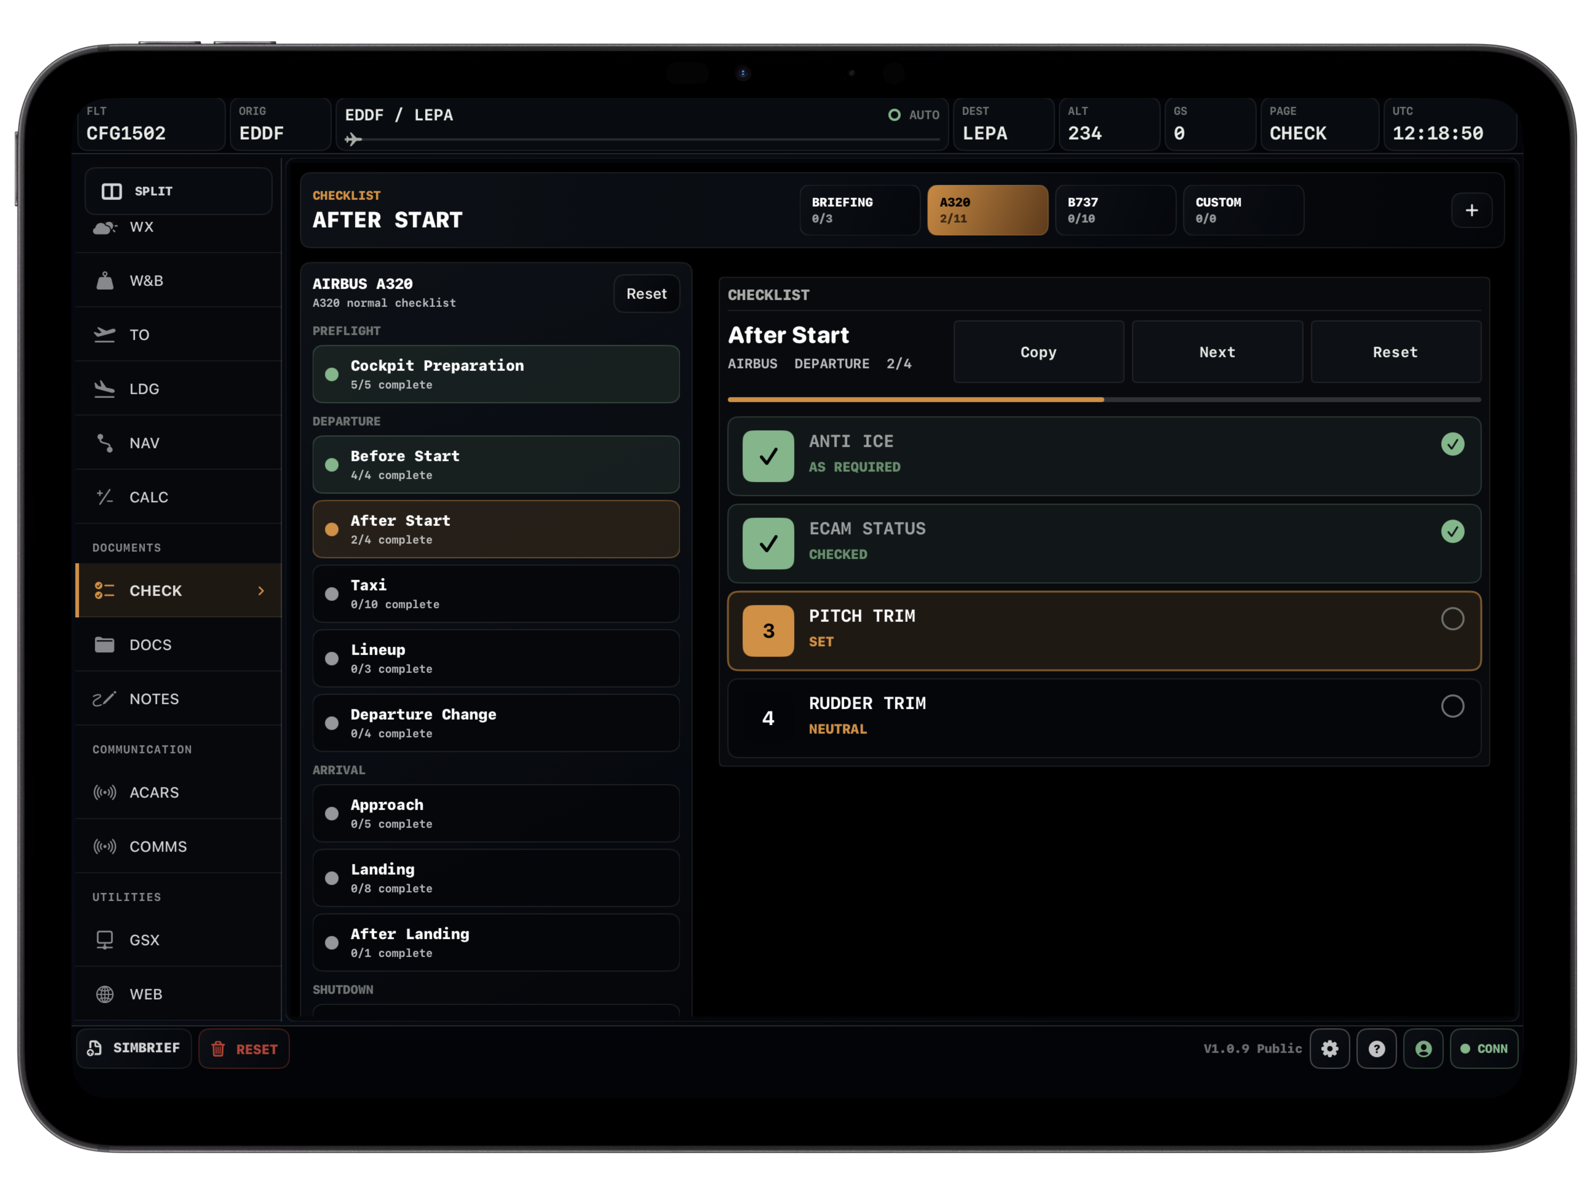Switch to the BRIEFING 0/3 tab
Image resolution: width=1592 pixels, height=1194 pixels.
pyautogui.click(x=859, y=210)
